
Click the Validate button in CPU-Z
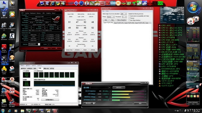click(x=45, y=48)
